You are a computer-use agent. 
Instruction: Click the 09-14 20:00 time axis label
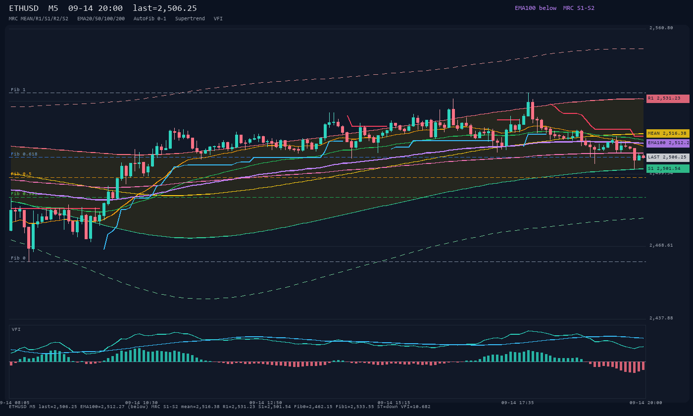coord(646,403)
